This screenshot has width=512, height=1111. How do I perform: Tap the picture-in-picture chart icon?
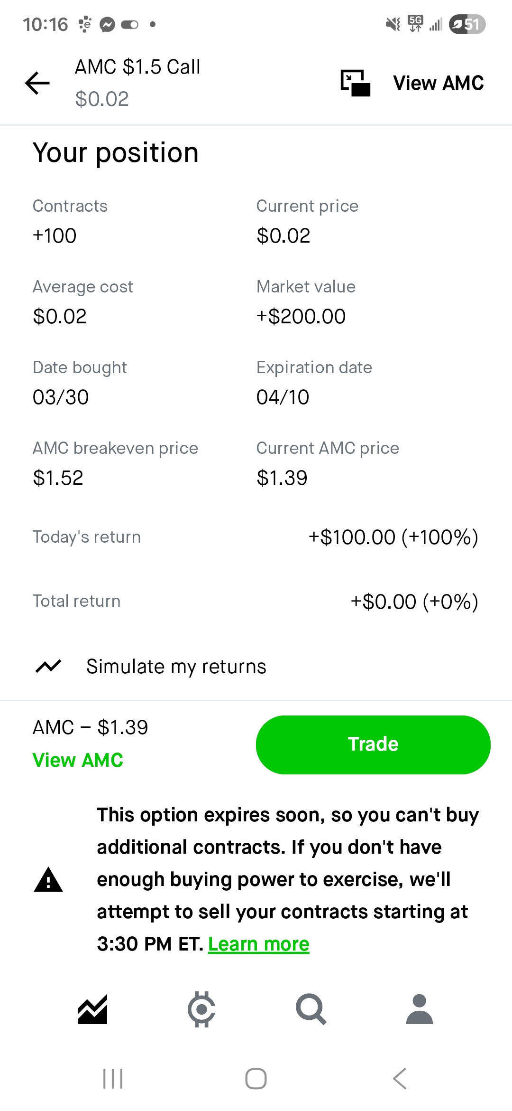click(x=355, y=83)
